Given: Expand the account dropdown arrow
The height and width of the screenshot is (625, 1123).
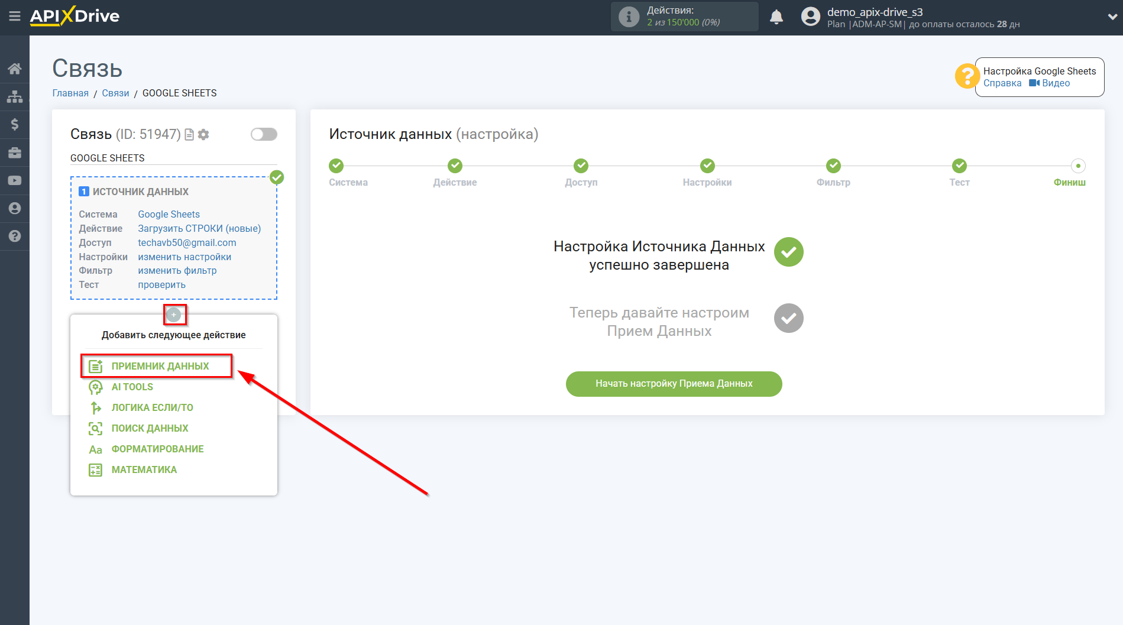Looking at the screenshot, I should click(x=1112, y=17).
